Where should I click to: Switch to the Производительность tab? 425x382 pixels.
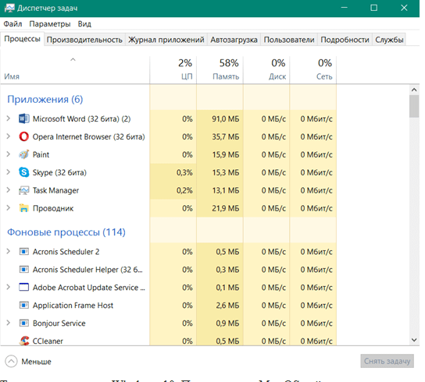pyautogui.click(x=84, y=40)
